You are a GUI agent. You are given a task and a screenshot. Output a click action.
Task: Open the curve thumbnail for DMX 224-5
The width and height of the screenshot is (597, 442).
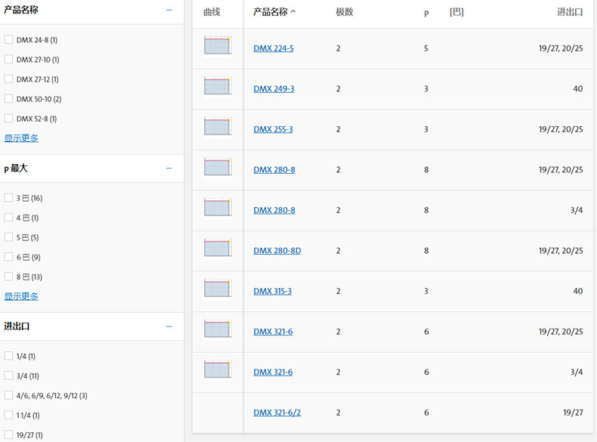[218, 45]
